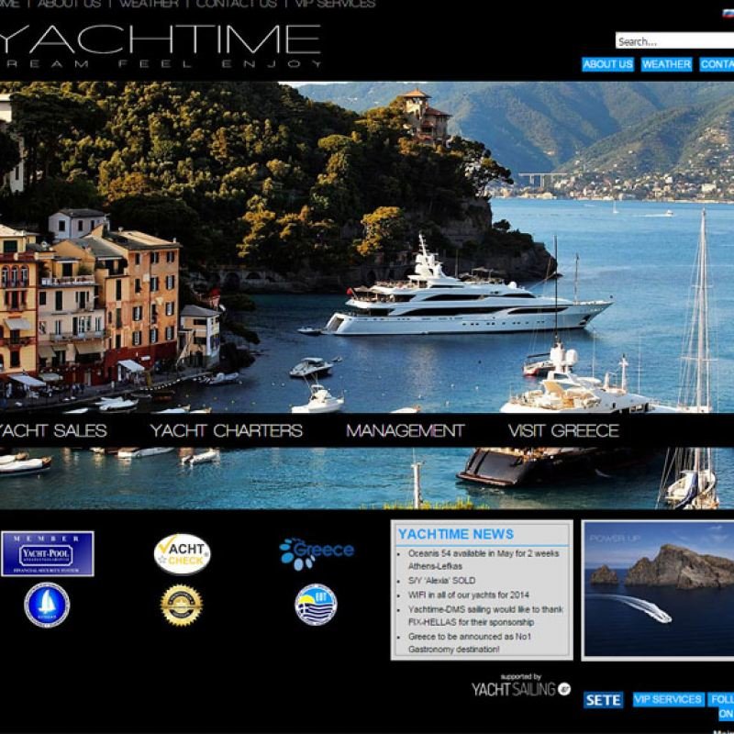Open the VISIT GREECE section

[563, 430]
